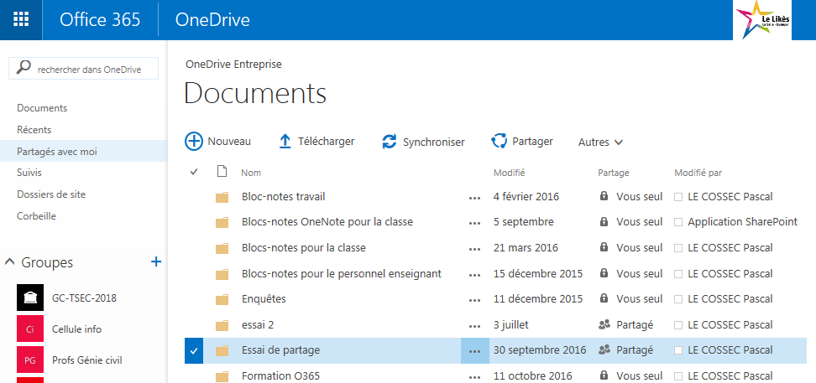
Task: Open the GC-TSEC-2018 group
Action: click(x=84, y=298)
